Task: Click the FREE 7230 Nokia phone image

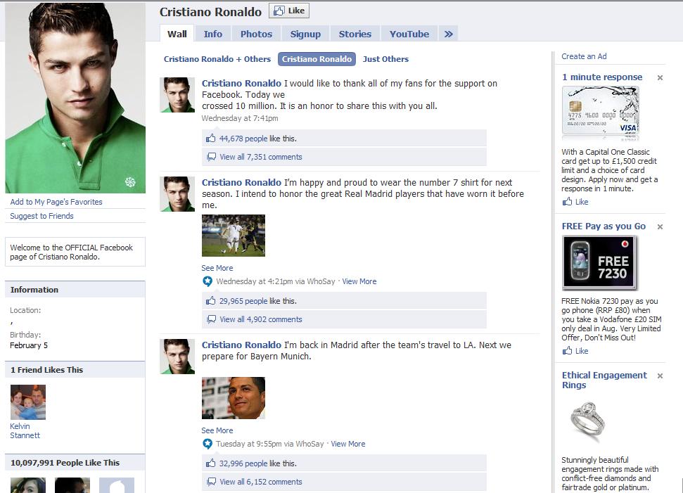Action: pos(599,262)
